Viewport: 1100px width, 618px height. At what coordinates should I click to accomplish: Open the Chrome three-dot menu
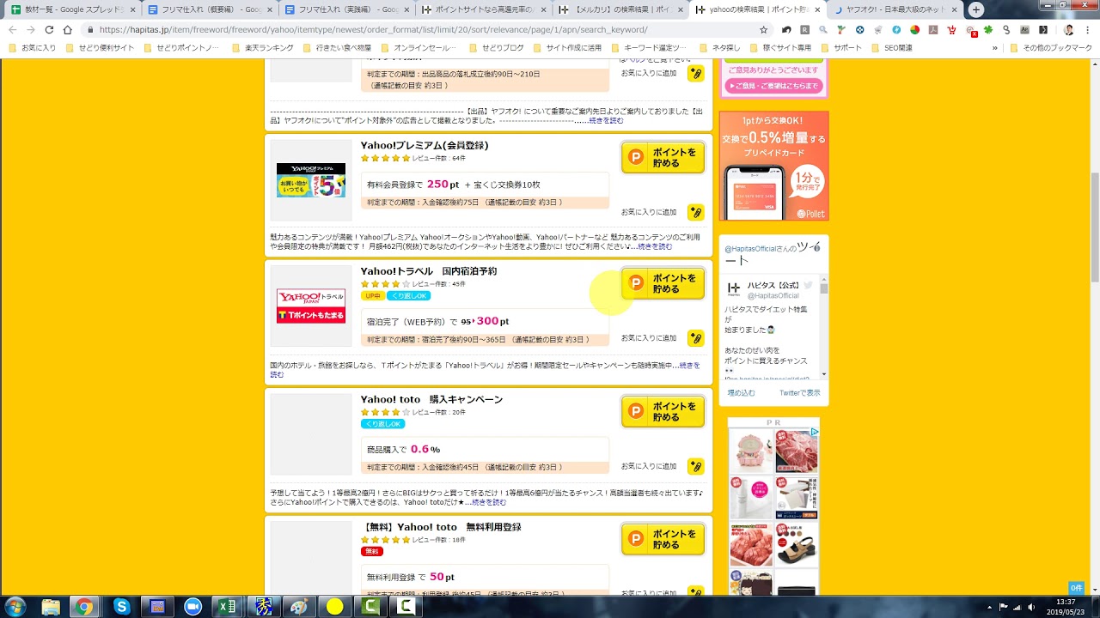pos(1087,29)
